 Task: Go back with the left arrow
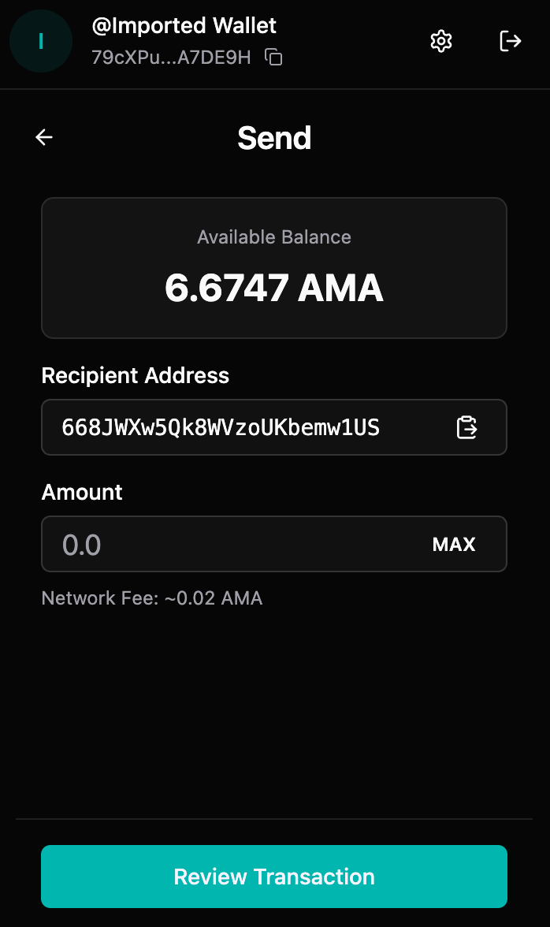point(44,137)
